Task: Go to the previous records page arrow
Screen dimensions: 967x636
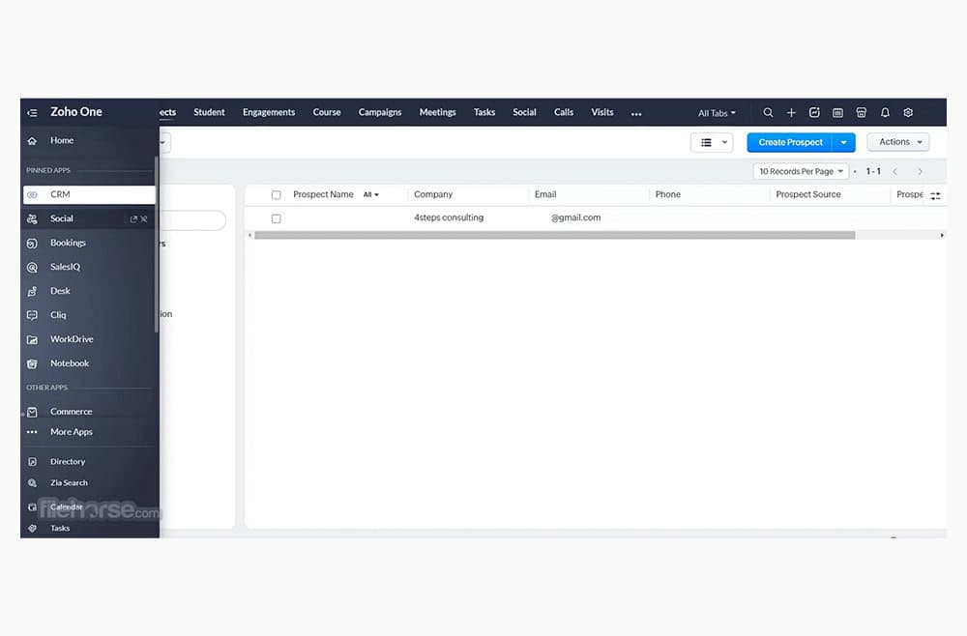Action: (x=894, y=171)
